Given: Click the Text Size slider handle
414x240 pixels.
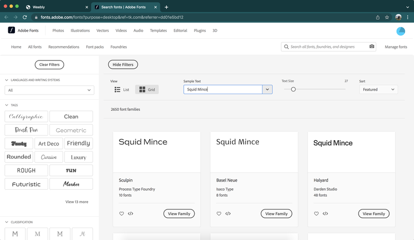Looking at the screenshot, I should (x=293, y=89).
